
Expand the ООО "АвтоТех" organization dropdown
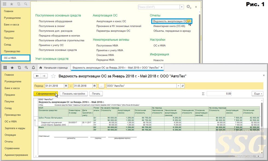178,86
